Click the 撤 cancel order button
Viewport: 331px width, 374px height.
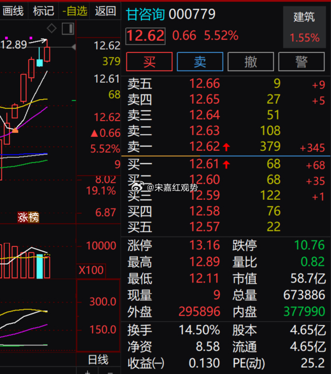(x=251, y=62)
